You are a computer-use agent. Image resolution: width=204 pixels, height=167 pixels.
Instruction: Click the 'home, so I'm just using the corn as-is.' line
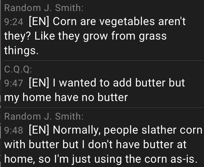[x=101, y=159]
